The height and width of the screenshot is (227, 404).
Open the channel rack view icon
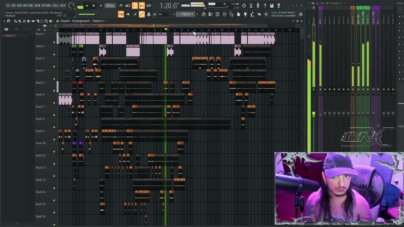[217, 14]
